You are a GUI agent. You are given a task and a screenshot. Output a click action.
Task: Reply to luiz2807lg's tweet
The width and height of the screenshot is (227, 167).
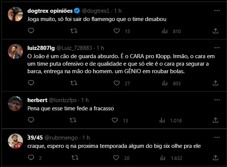coord(31,83)
